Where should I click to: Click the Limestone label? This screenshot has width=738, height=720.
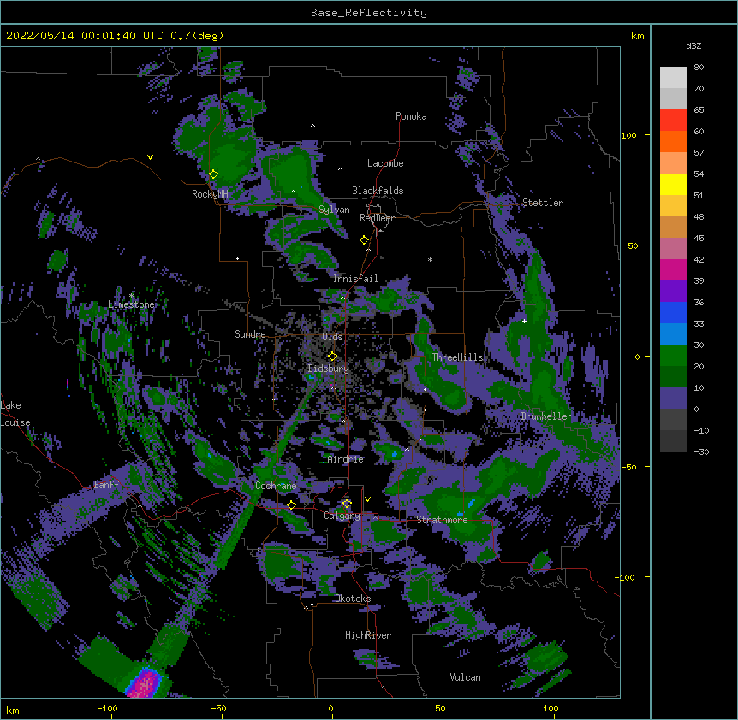(131, 304)
